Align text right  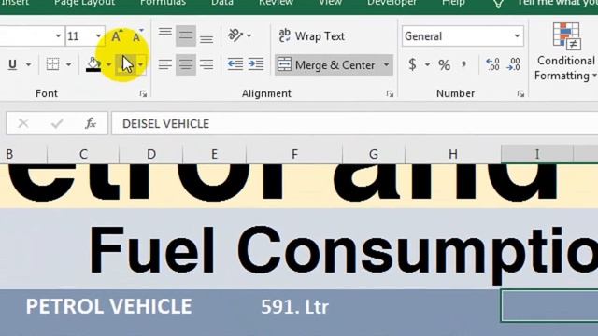tap(206, 64)
